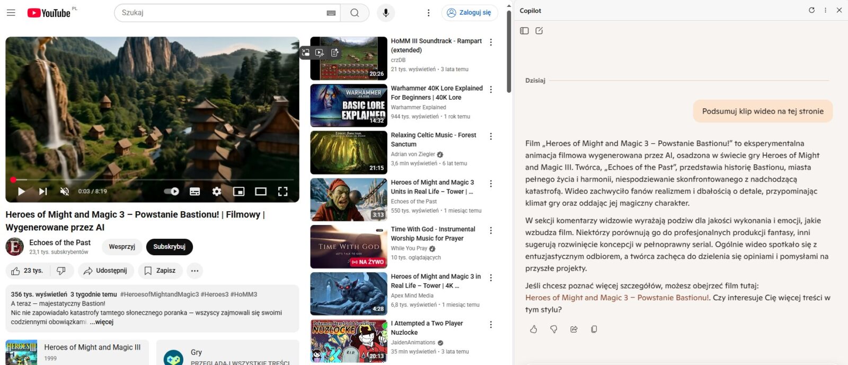Click the Subskrybuj button
The width and height of the screenshot is (848, 365).
[x=169, y=247]
